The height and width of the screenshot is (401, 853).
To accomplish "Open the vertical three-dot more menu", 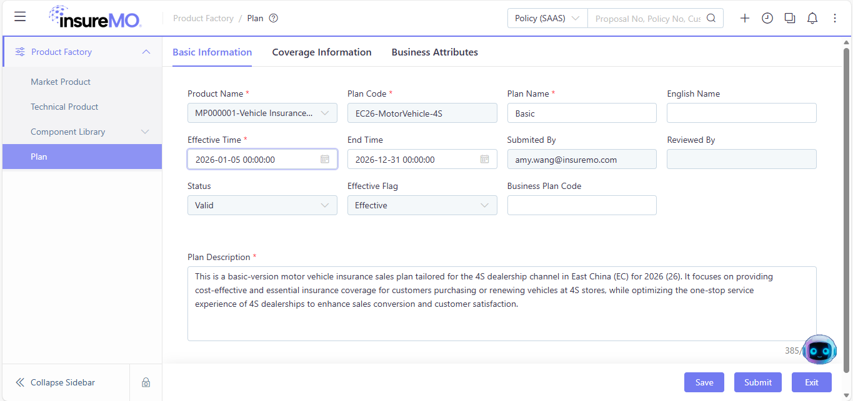I will [835, 18].
